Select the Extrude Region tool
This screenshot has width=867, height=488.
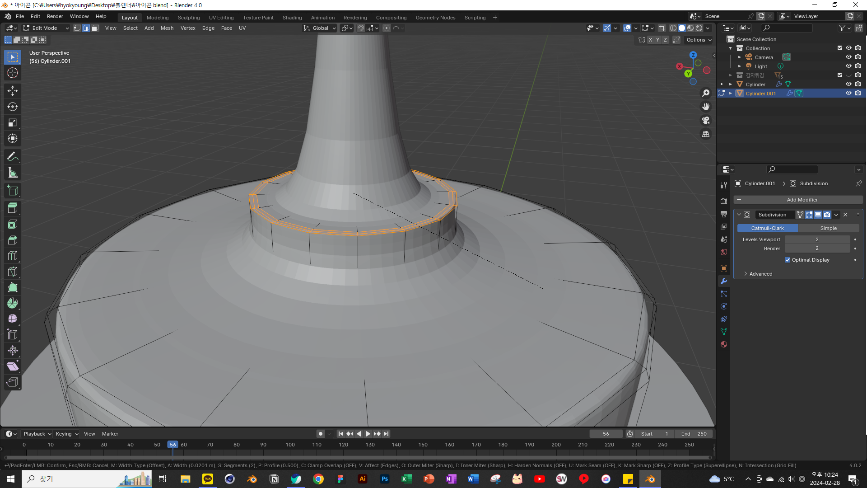click(13, 208)
